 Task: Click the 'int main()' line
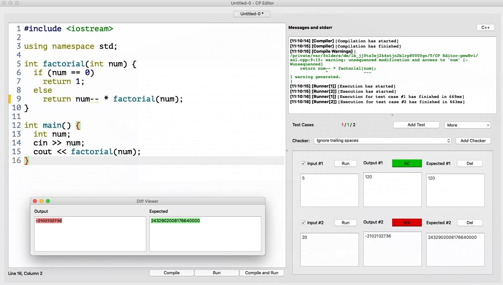pyautogui.click(x=52, y=125)
